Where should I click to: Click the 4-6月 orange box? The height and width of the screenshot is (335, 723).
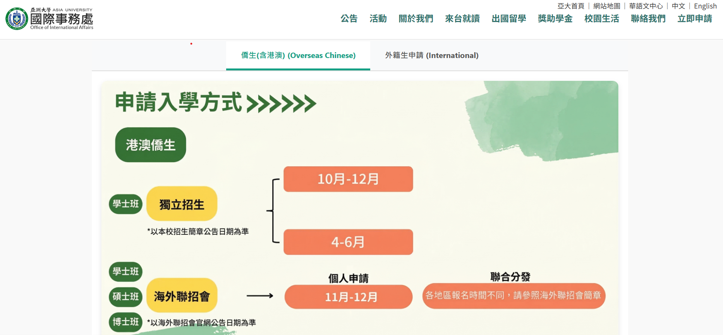[x=348, y=242]
